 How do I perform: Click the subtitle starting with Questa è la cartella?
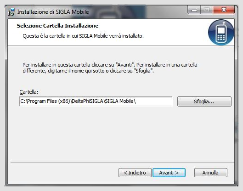coord(83,36)
